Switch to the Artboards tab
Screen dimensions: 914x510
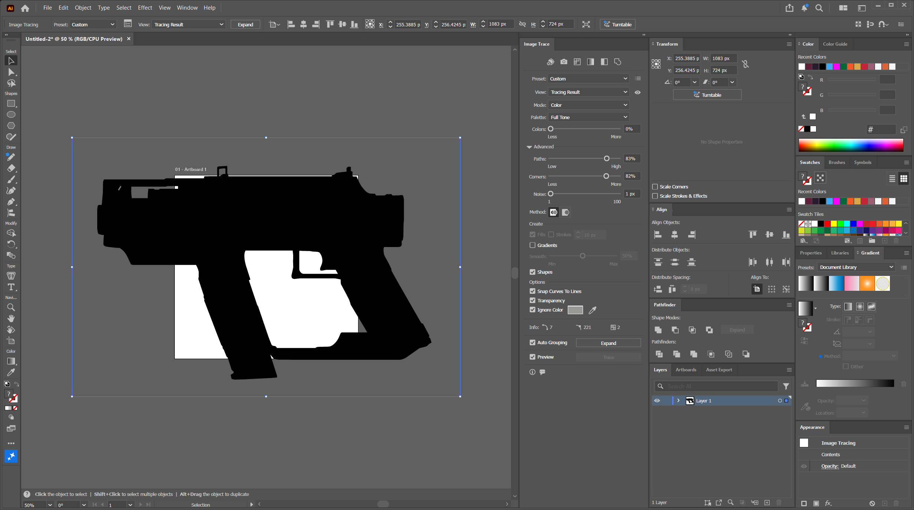[686, 369]
